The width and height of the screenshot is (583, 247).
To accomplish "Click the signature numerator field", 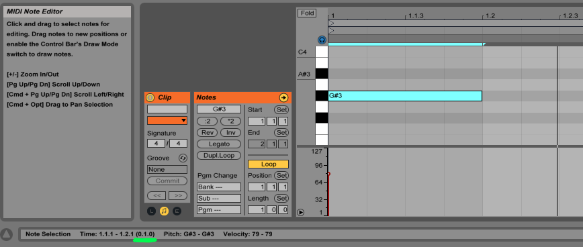I will pos(156,144).
